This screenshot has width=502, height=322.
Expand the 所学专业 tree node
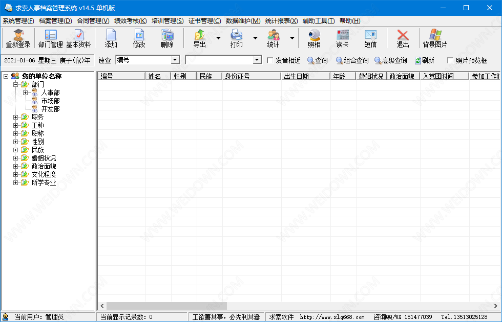[x=15, y=183]
